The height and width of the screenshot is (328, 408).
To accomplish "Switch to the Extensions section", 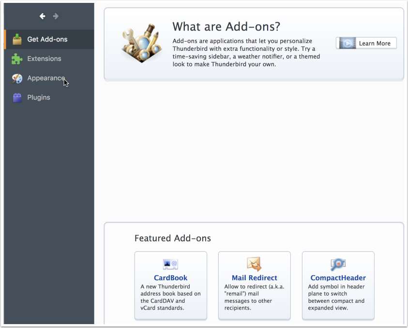I will [x=49, y=59].
